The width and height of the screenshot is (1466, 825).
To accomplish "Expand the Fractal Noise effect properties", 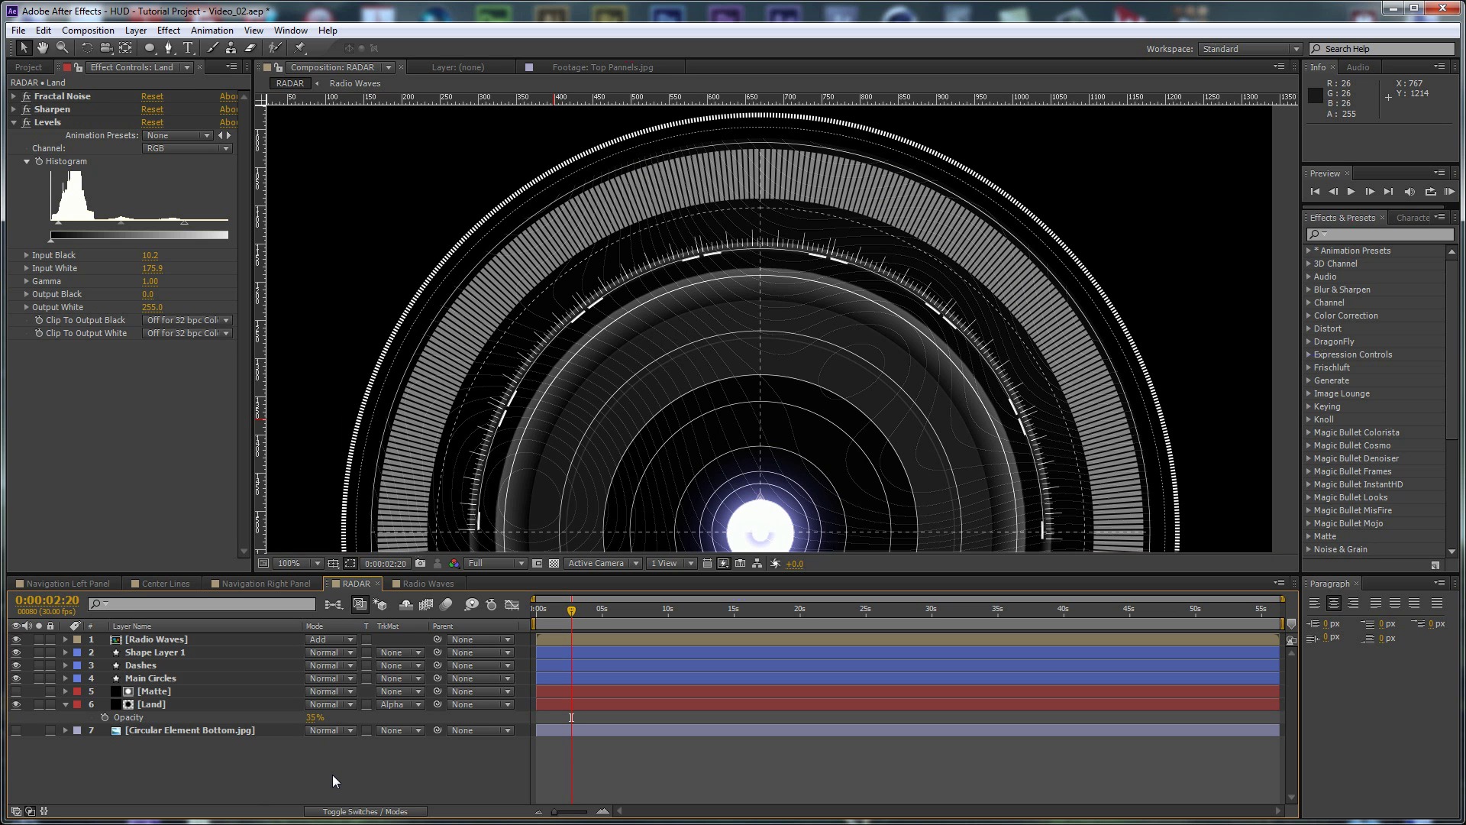I will tap(14, 96).
